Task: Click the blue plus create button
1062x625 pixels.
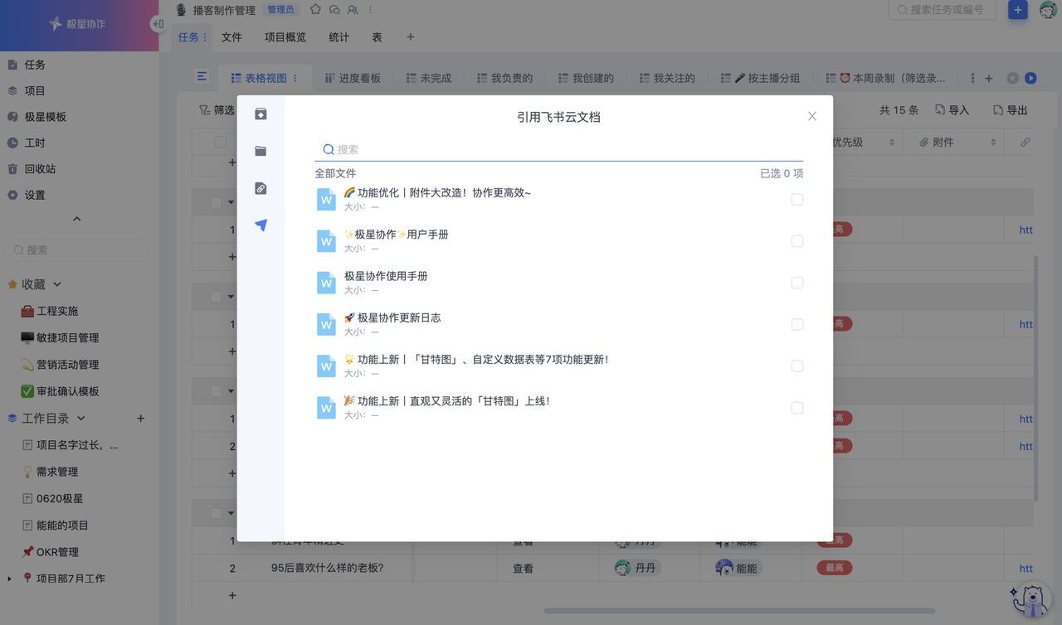Action: pos(1017,10)
